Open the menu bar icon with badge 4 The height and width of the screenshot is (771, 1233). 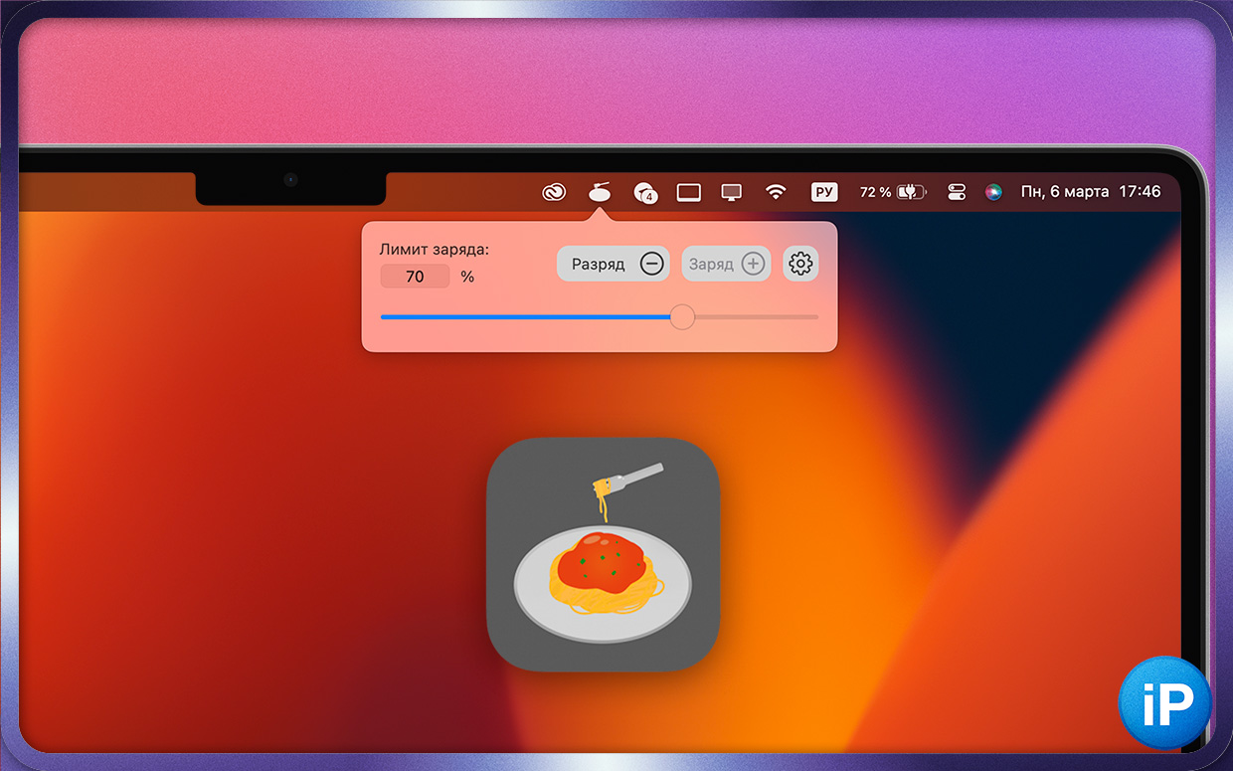click(x=644, y=192)
